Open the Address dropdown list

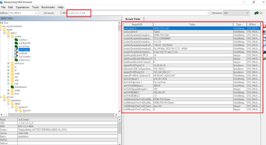[x=36, y=13]
